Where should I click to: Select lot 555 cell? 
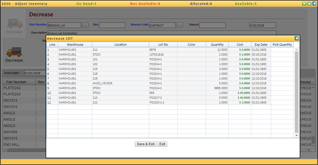163,93
